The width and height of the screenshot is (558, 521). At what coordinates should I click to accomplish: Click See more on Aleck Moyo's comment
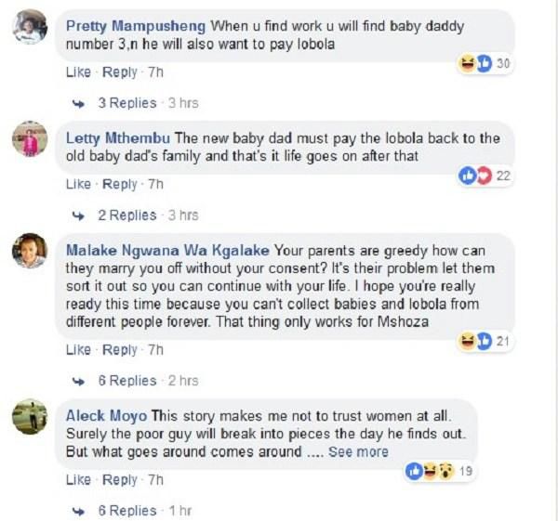point(358,452)
